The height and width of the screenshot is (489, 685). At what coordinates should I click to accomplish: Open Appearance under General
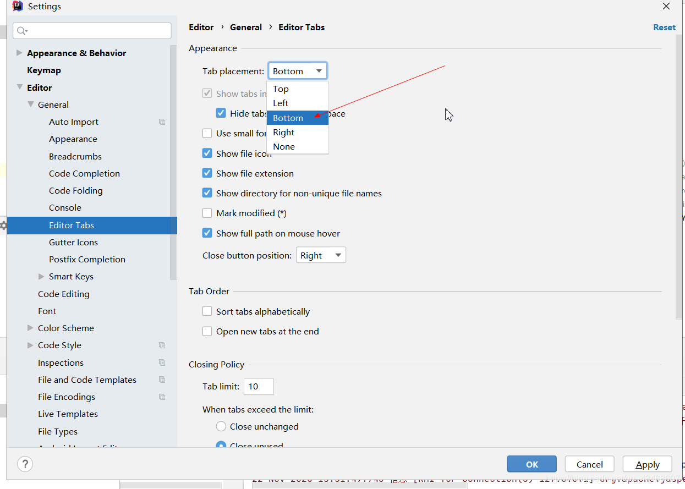(x=73, y=139)
